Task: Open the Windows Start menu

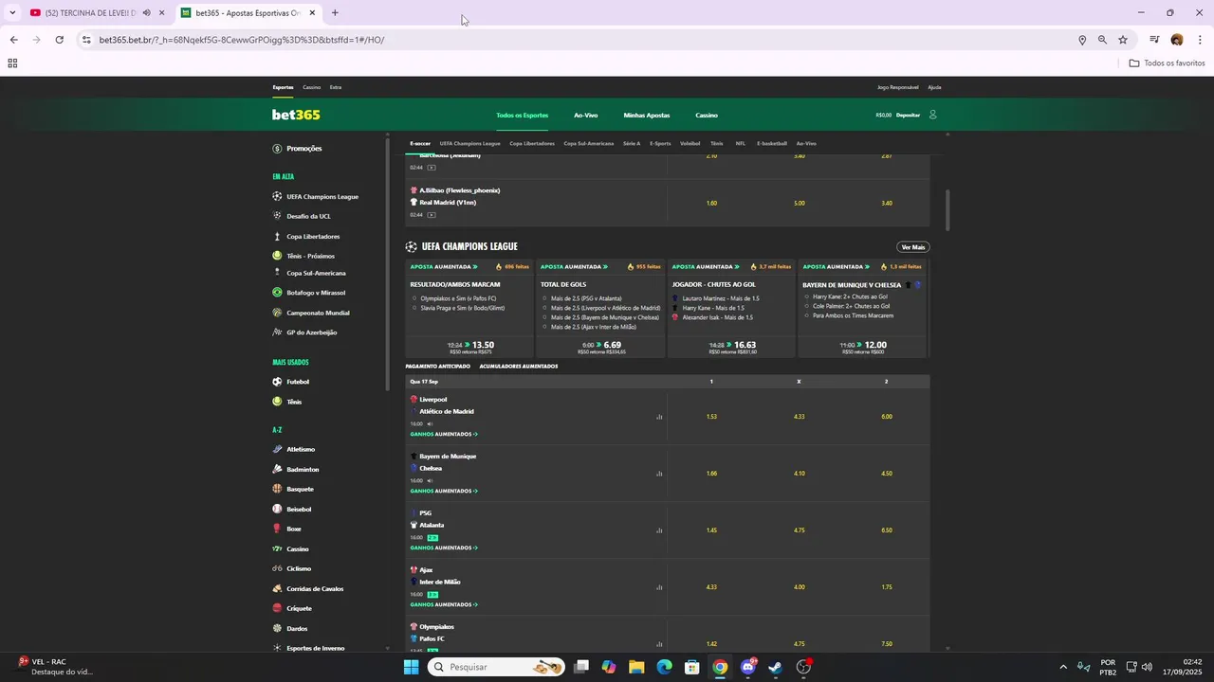Action: click(411, 667)
